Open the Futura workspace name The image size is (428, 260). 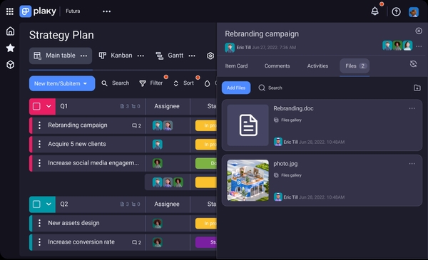[x=73, y=11]
